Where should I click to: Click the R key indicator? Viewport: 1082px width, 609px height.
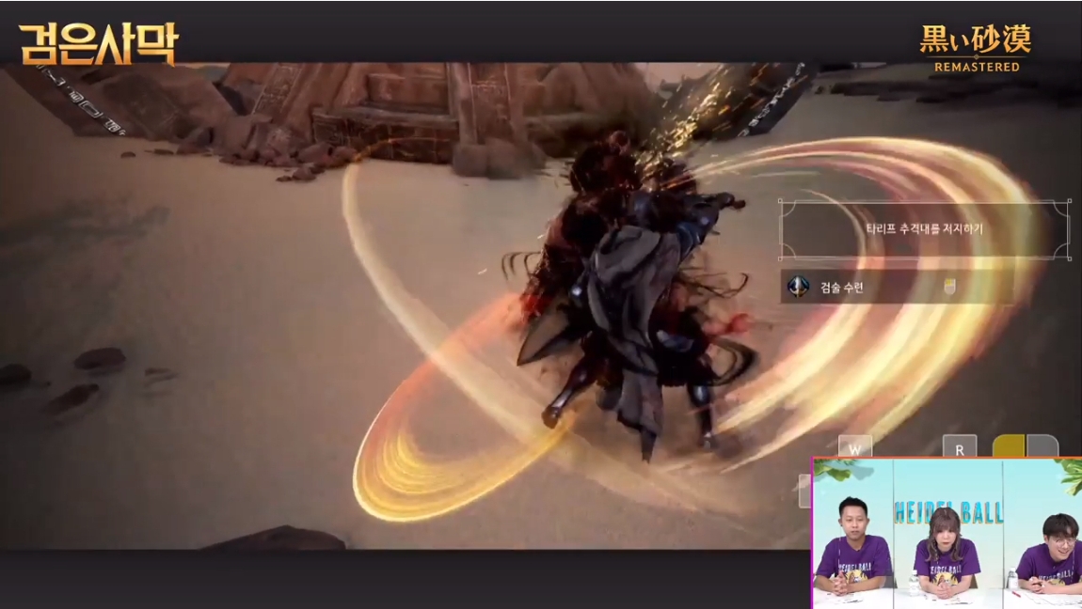(959, 447)
